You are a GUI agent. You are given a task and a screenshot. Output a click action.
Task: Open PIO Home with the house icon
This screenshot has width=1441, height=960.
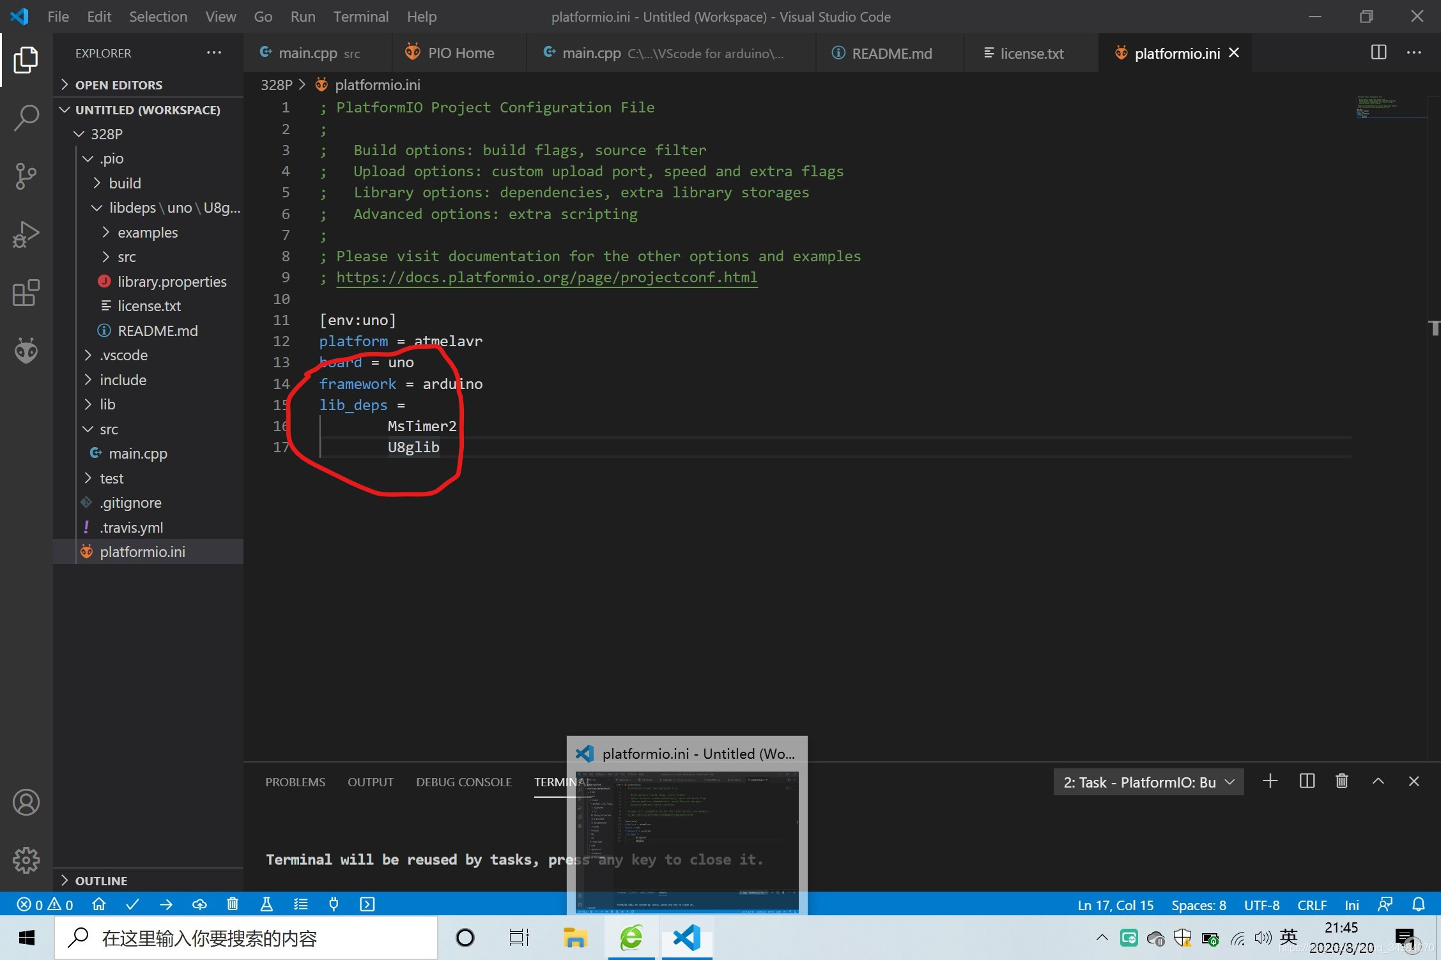coord(98,904)
